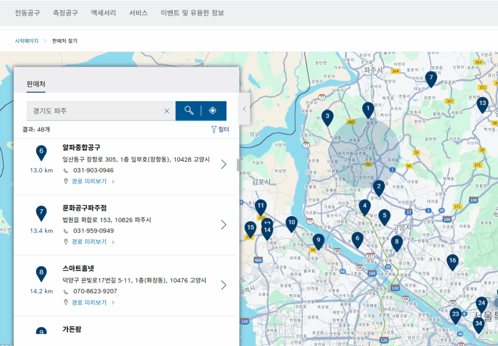Open the 액세서리 menu
The width and height of the screenshot is (498, 346).
click(104, 13)
